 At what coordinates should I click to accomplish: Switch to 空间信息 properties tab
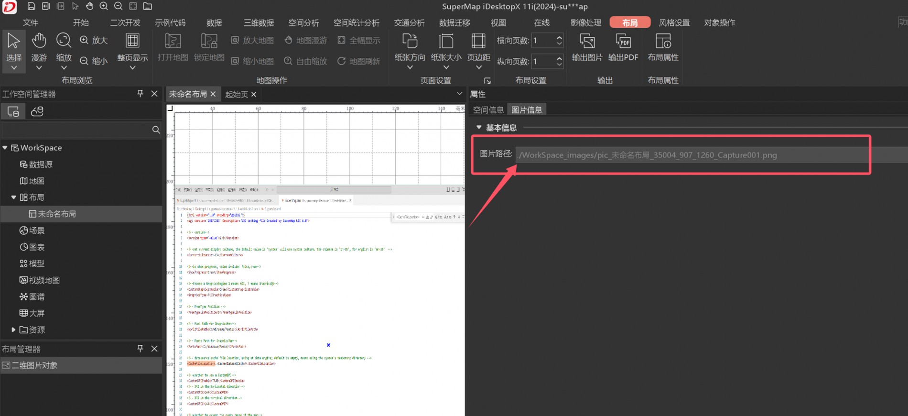point(488,109)
